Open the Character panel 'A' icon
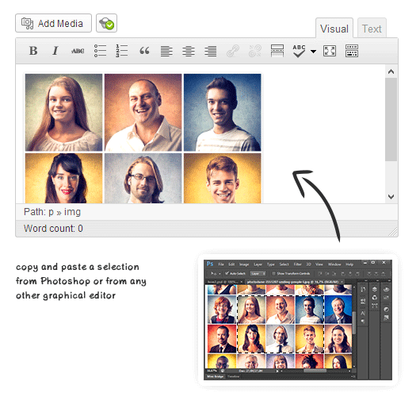 pyautogui.click(x=363, y=313)
